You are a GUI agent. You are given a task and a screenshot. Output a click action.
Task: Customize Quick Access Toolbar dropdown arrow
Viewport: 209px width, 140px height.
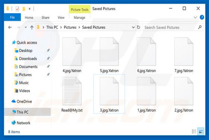tap(29, 9)
